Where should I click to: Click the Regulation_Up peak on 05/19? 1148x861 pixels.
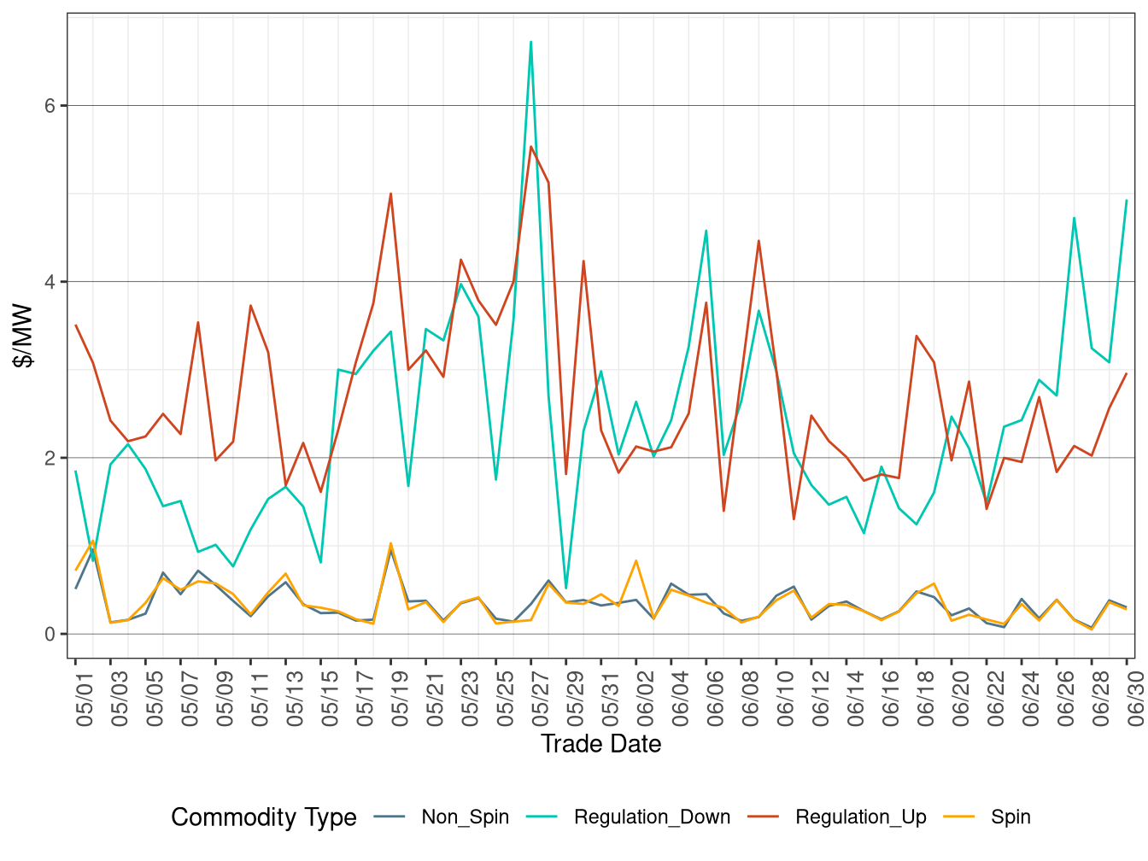391,194
